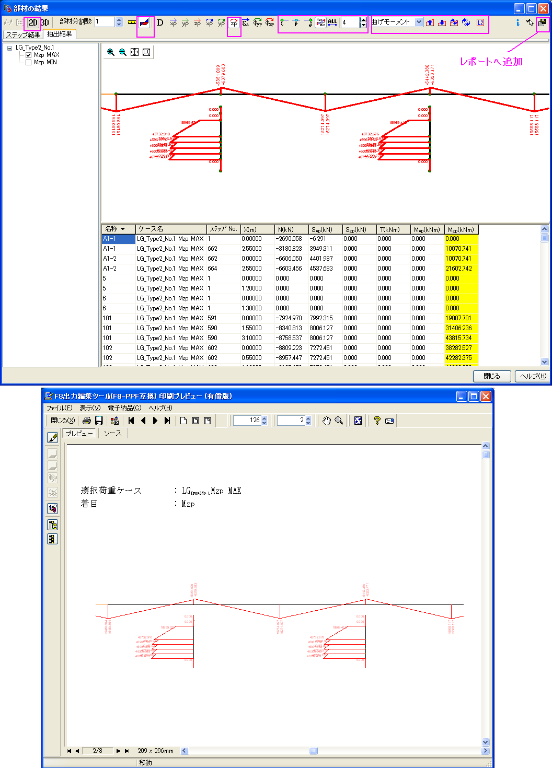Click the pencil edit icon in preview sidebar
Image resolution: width=552 pixels, height=768 pixels.
click(x=52, y=437)
